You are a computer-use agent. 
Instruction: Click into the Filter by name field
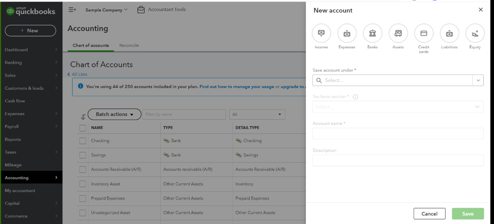184,114
